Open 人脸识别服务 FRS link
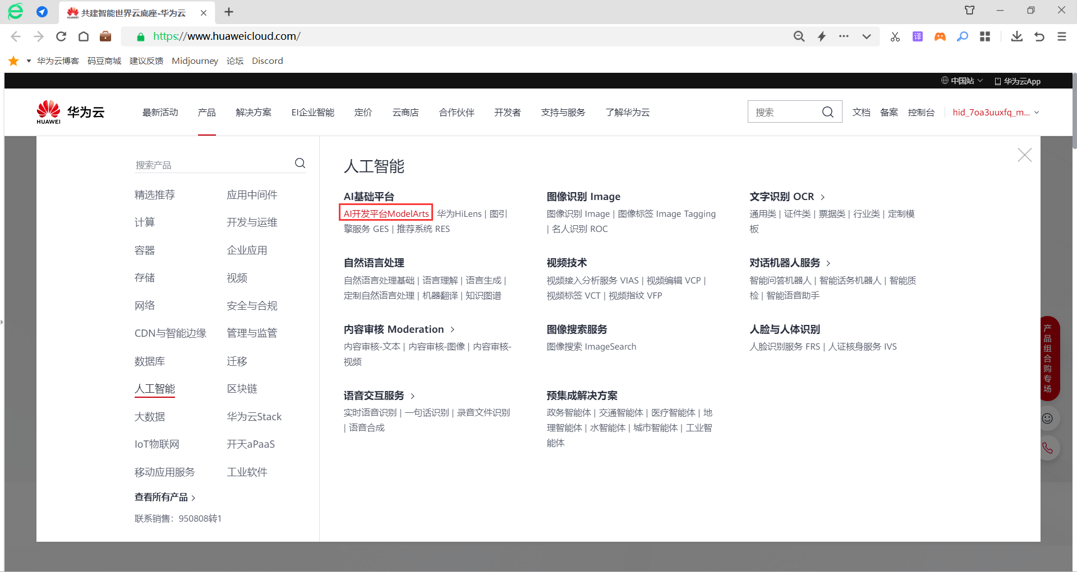This screenshot has height=572, width=1077. click(785, 347)
